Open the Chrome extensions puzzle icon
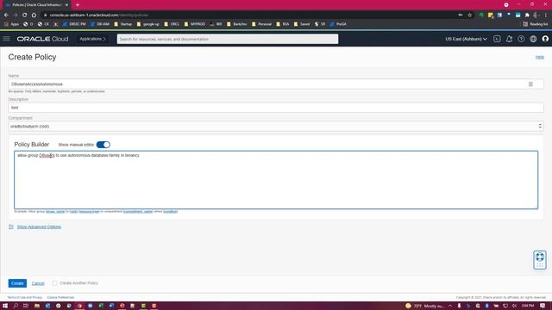This screenshot has height=310, width=552. (x=527, y=15)
